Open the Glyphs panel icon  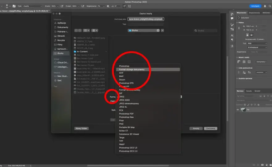coord(232,46)
